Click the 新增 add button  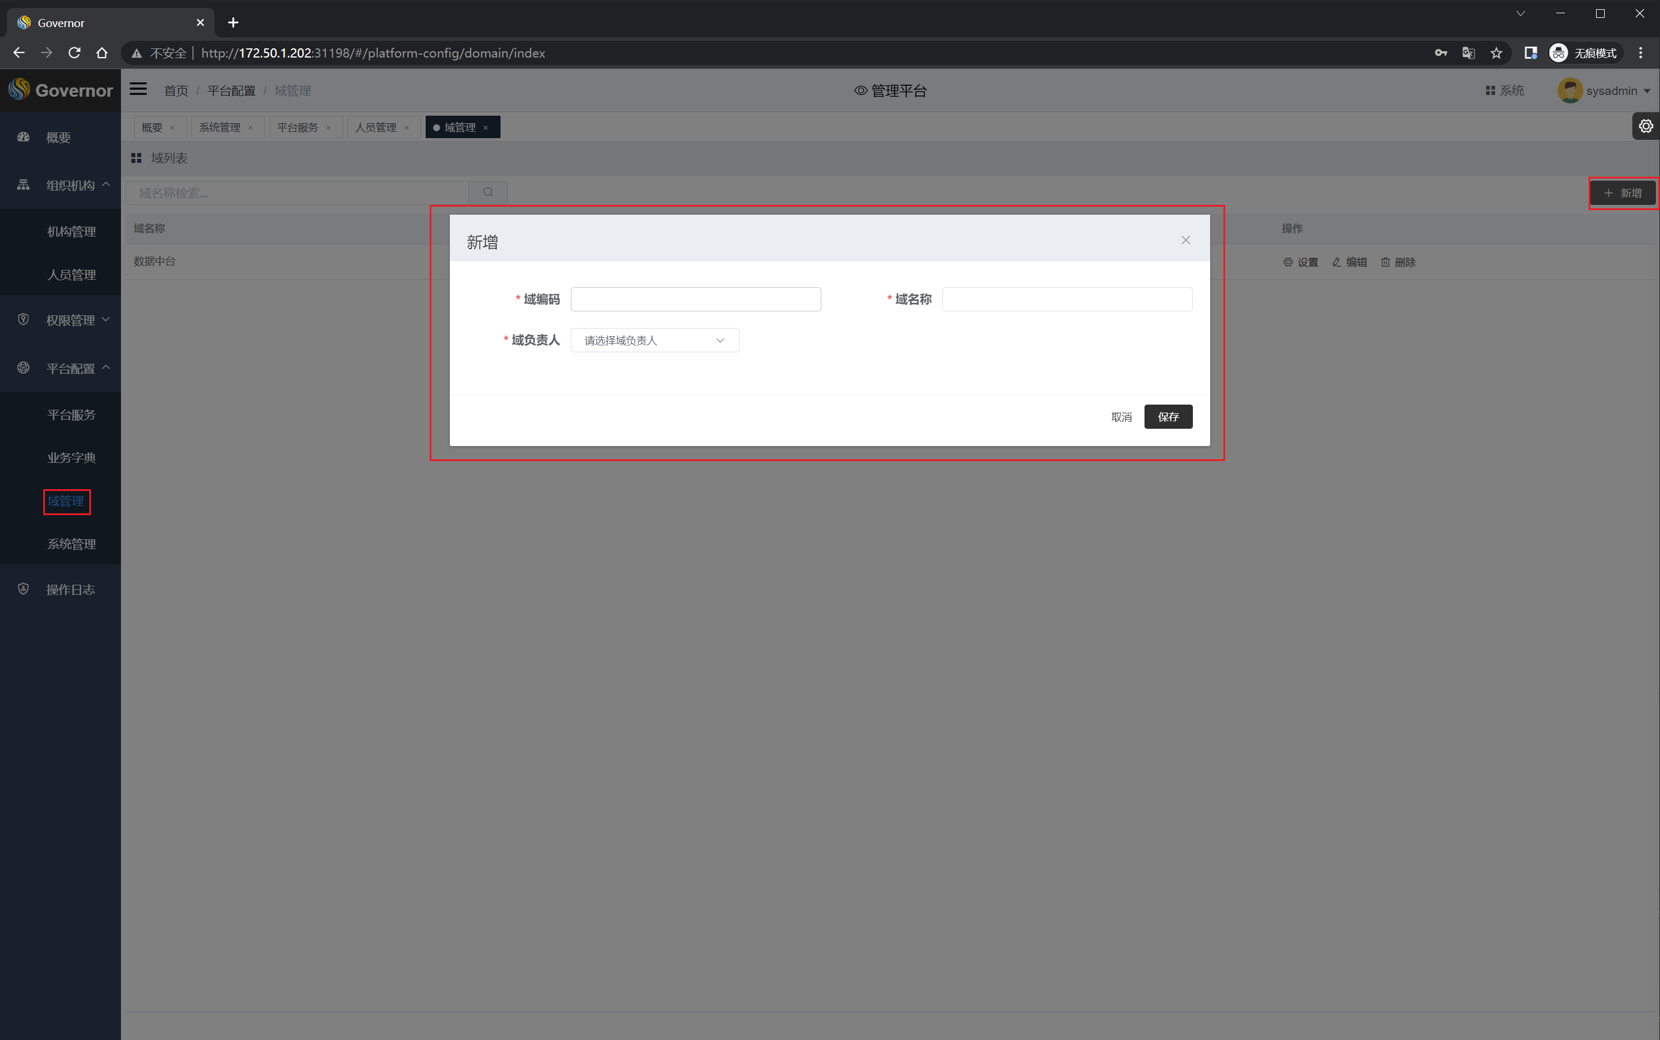(1622, 193)
